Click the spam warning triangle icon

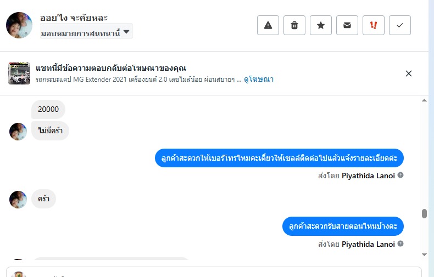pos(268,25)
